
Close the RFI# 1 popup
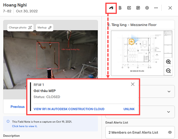click(x=133, y=84)
